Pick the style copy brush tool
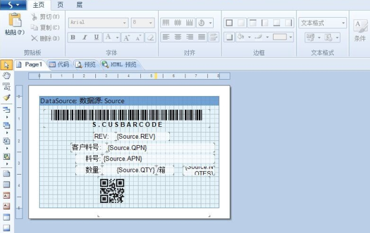370x233 pixels. click(x=7, y=97)
